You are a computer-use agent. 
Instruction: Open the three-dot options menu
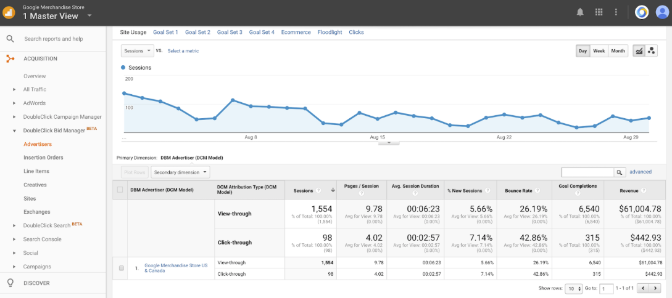pos(616,12)
